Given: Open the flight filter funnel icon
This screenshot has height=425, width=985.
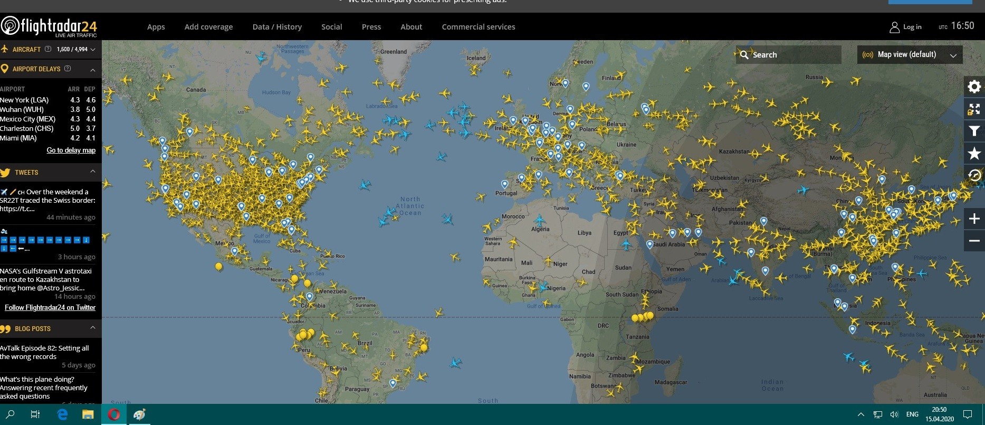Looking at the screenshot, I should click(974, 131).
